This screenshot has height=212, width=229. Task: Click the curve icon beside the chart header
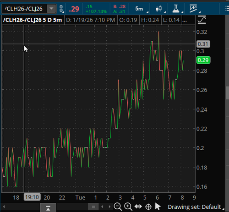click(x=202, y=20)
